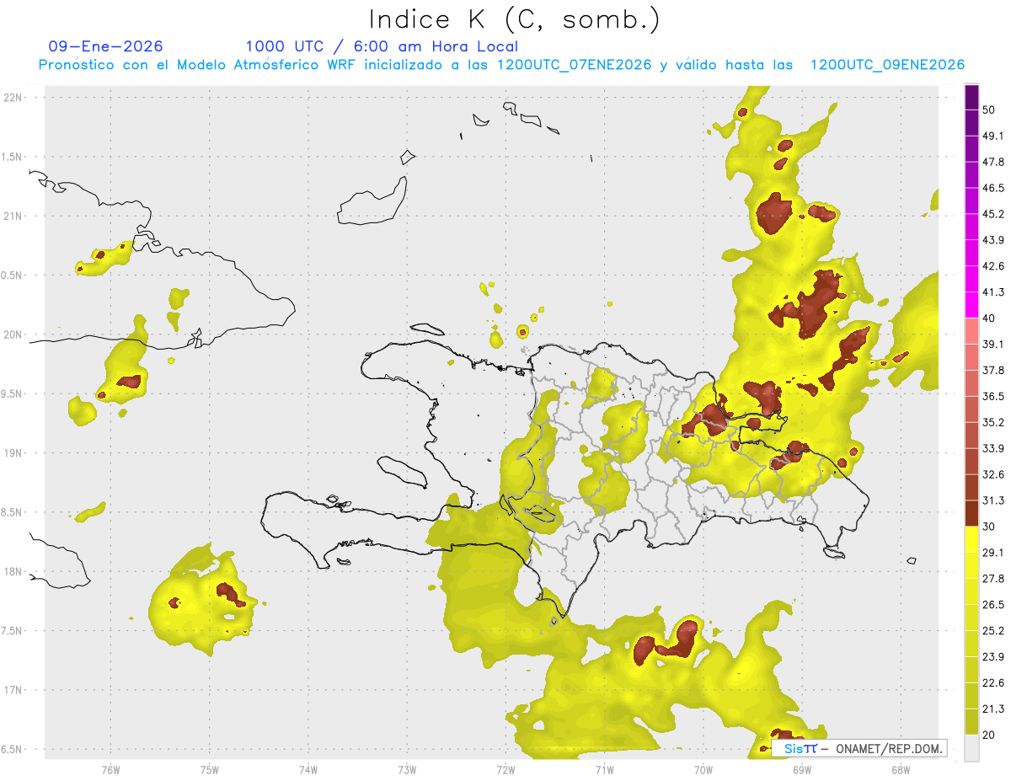The height and width of the screenshot is (781, 1011).
Task: Click the '22N' latitude label
Action: tap(14, 98)
